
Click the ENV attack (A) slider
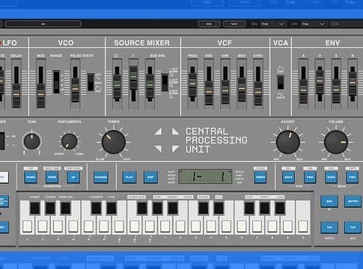point(303,90)
